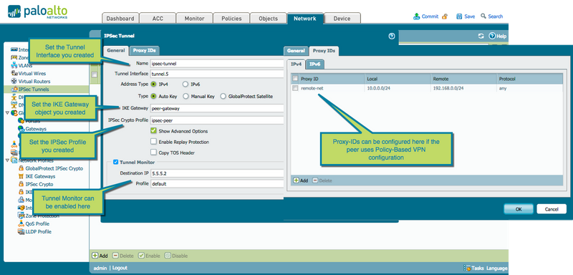The image size is (573, 275).
Task: Click the Commit icon in the header
Action: [x=417, y=16]
